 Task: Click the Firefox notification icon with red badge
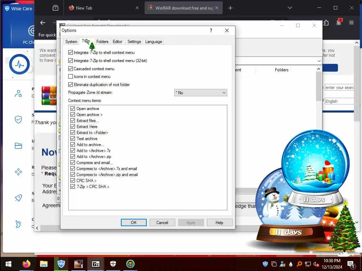pos(339,22)
